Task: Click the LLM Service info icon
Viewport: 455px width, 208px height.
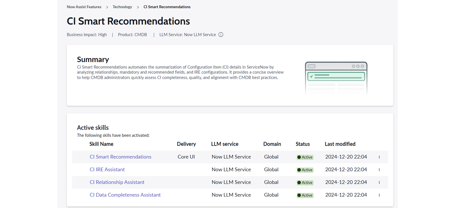Action: click(221, 35)
